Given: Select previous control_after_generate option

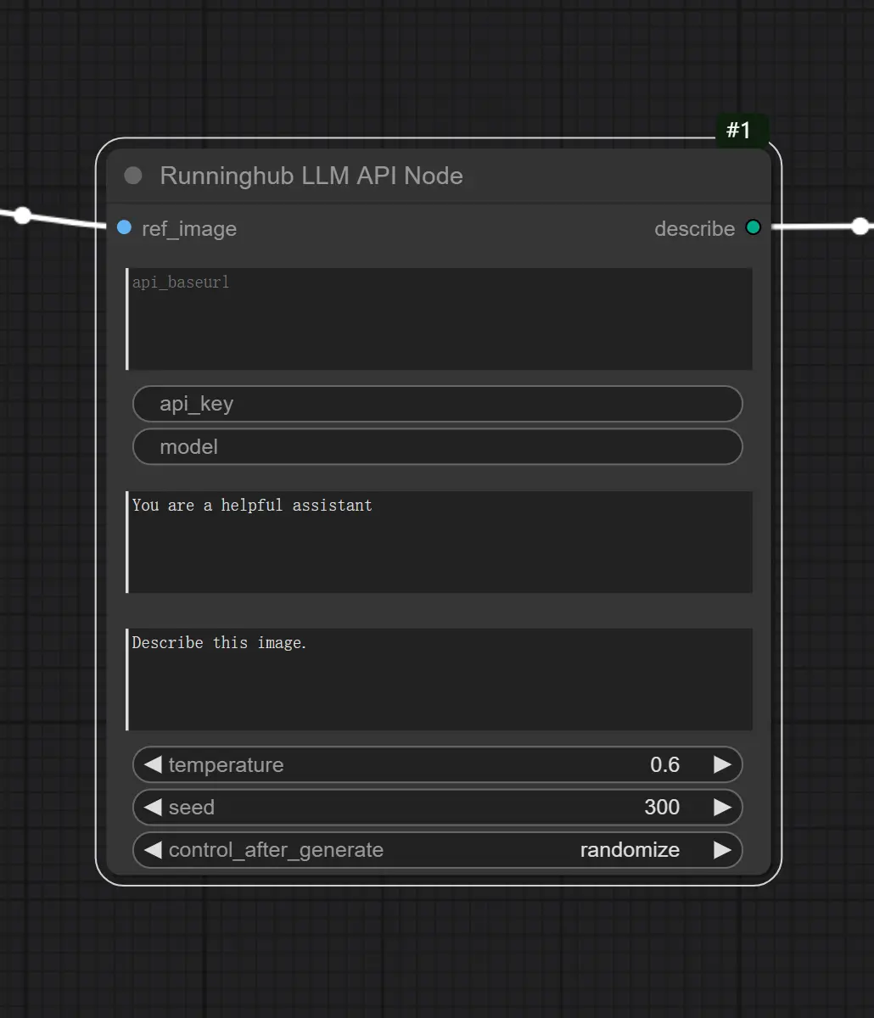Looking at the screenshot, I should click(153, 849).
